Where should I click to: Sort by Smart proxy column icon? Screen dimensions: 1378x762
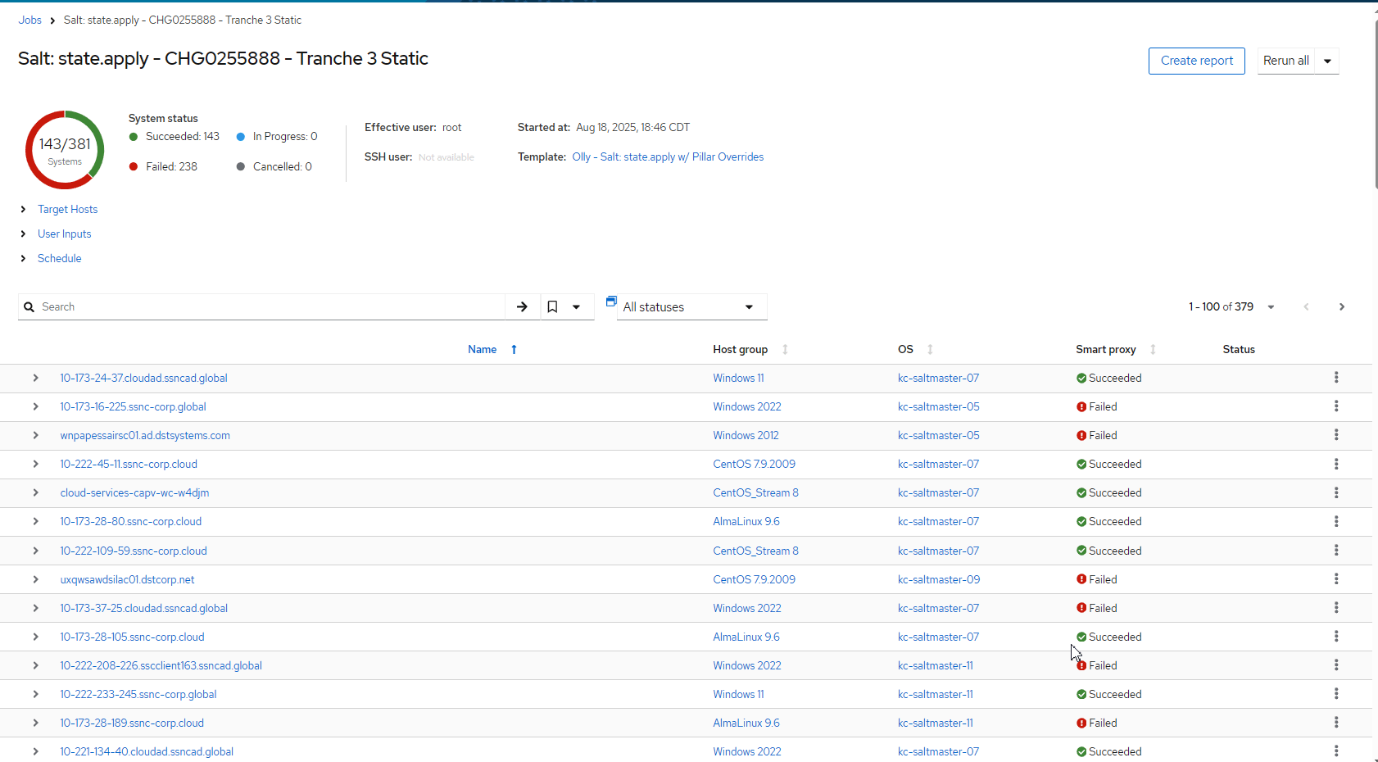(1153, 349)
